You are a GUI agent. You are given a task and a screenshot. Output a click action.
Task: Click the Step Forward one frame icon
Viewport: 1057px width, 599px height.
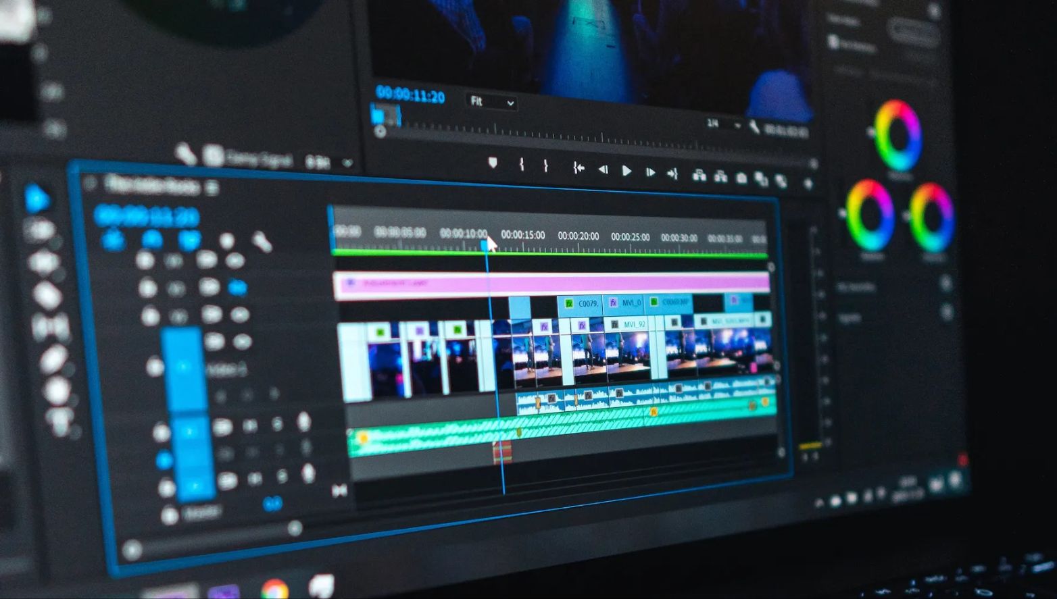(651, 172)
